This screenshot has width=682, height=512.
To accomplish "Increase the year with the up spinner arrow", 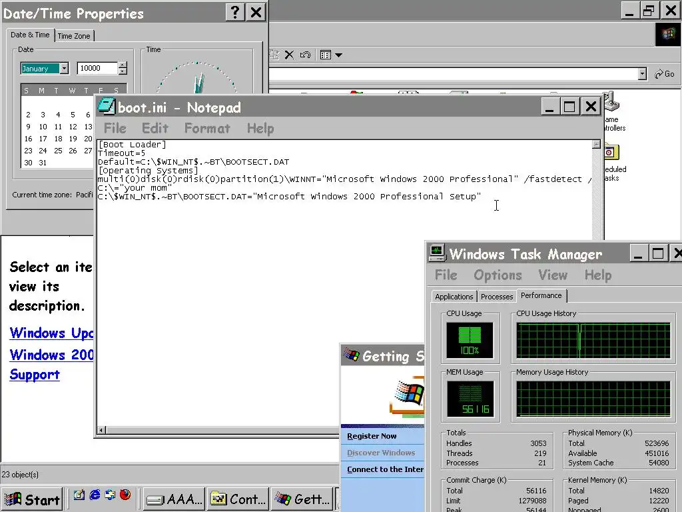I will coord(123,65).
